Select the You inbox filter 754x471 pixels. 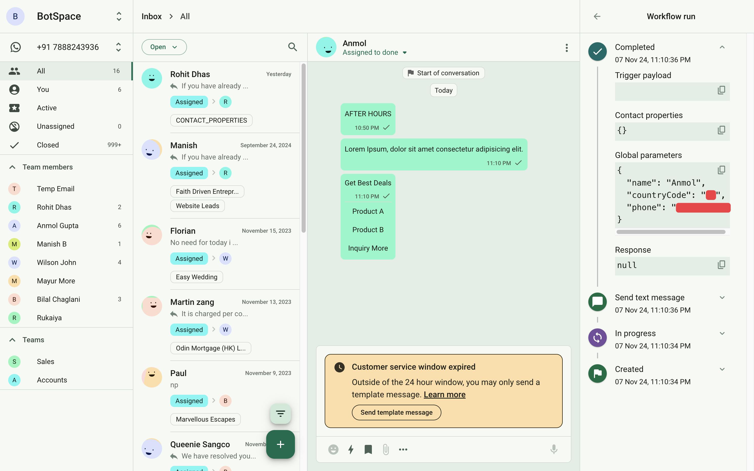pos(66,89)
